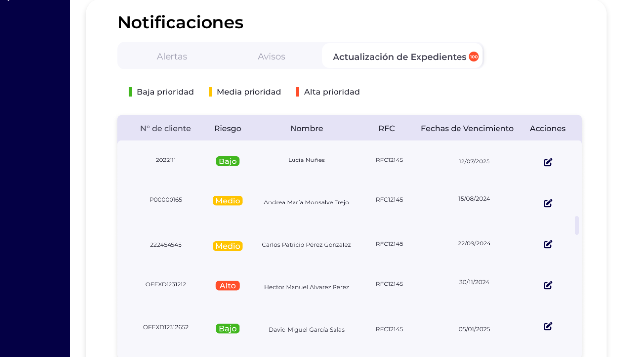Click edit icon for Hector Manuel Alvarez Perez
Image resolution: width=635 pixels, height=357 pixels.
pos(548,285)
